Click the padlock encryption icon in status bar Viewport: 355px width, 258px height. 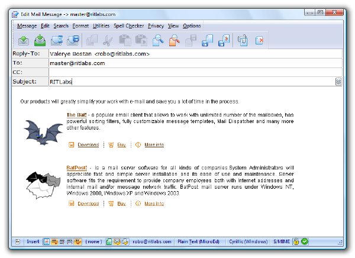click(x=296, y=241)
